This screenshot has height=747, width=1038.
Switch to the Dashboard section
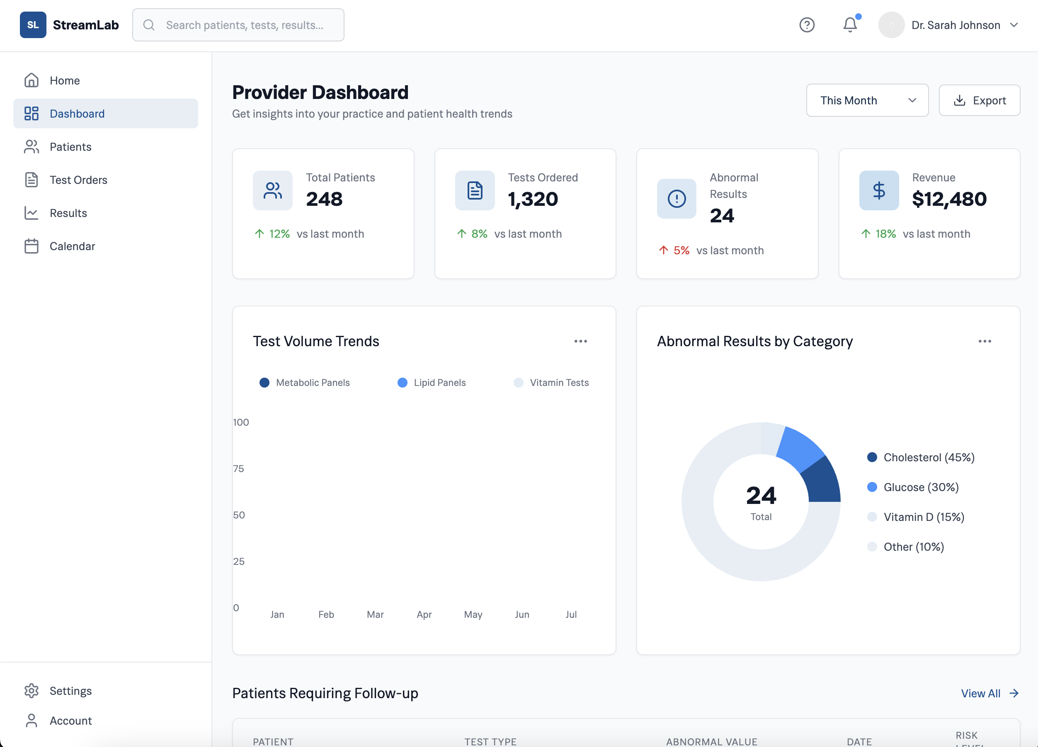pos(76,113)
